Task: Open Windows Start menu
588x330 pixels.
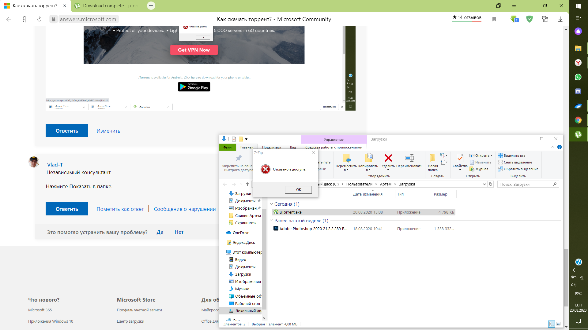Action: coord(578,6)
